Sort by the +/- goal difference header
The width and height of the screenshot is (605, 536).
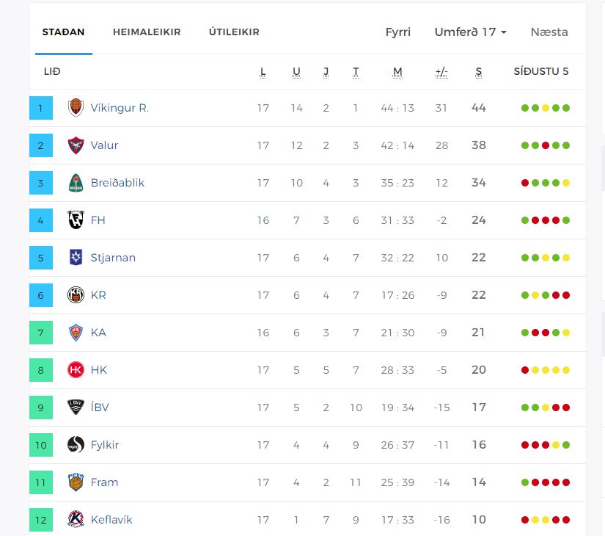click(x=441, y=72)
